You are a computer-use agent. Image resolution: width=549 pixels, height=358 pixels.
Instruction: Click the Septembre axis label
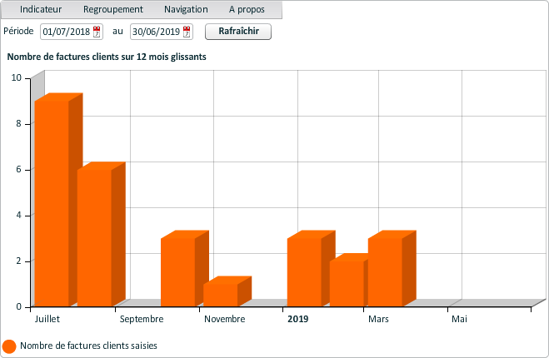click(x=142, y=319)
